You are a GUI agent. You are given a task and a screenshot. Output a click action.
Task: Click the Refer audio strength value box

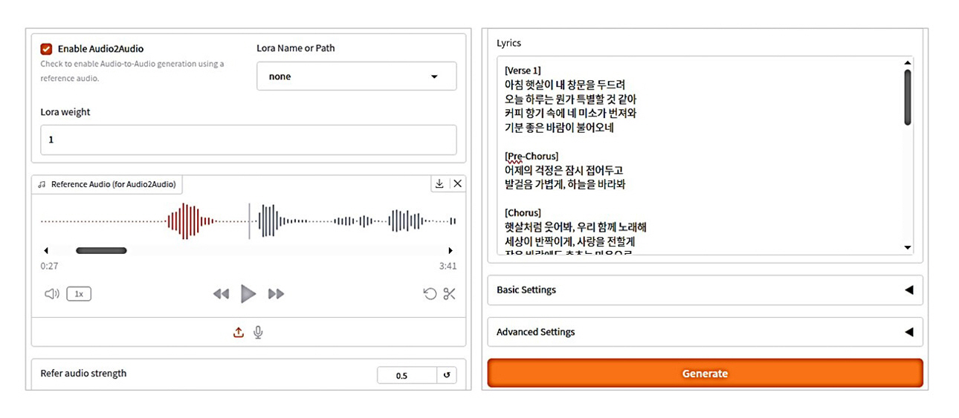coord(406,375)
